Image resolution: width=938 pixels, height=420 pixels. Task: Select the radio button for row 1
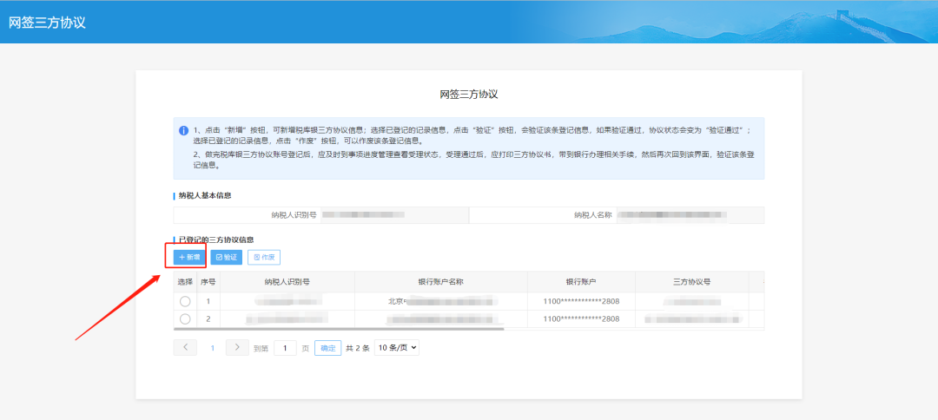[185, 301]
